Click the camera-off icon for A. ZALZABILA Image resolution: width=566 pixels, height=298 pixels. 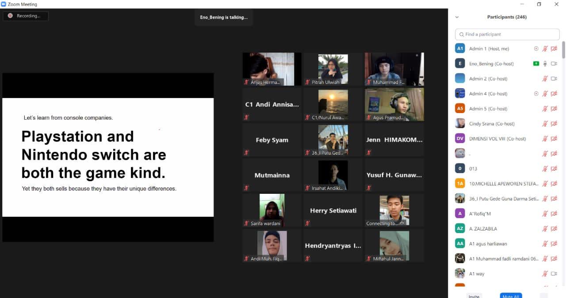click(x=554, y=229)
